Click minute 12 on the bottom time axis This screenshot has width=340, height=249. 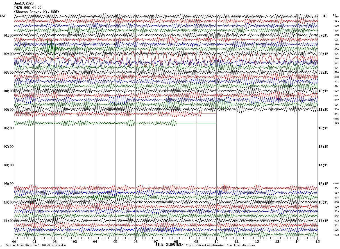pos(257,242)
